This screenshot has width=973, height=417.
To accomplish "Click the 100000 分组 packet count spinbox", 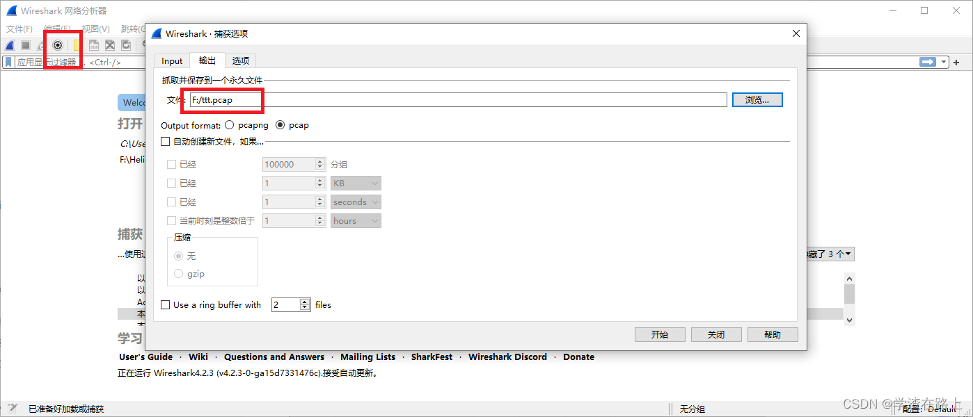I will point(294,165).
